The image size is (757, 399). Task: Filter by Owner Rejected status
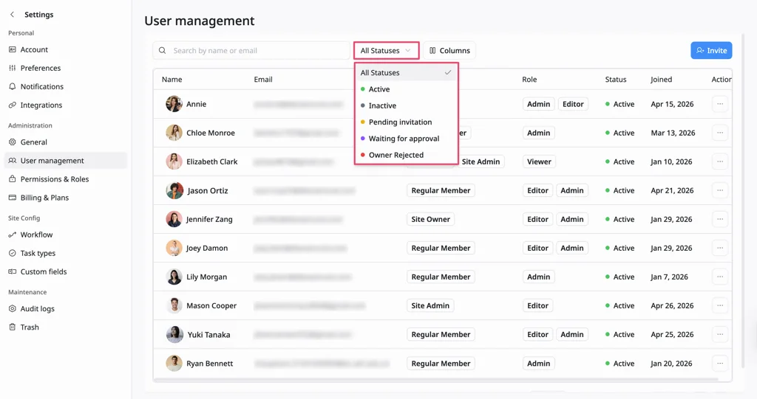(x=396, y=155)
